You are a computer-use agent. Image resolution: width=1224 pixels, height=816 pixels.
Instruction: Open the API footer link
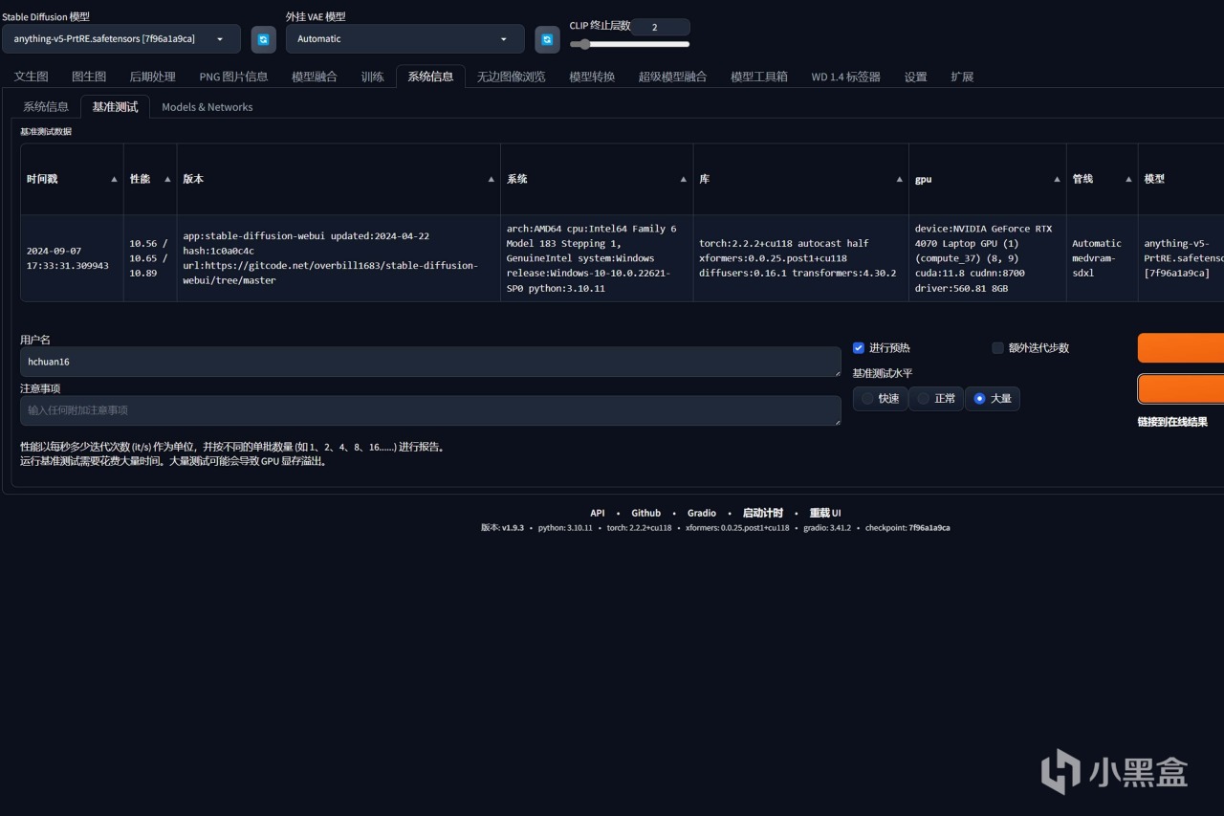[x=598, y=513]
